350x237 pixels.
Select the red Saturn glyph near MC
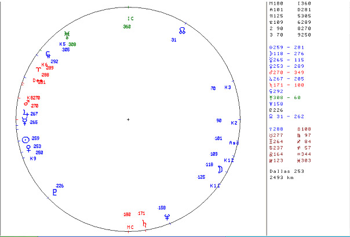coord(144,223)
